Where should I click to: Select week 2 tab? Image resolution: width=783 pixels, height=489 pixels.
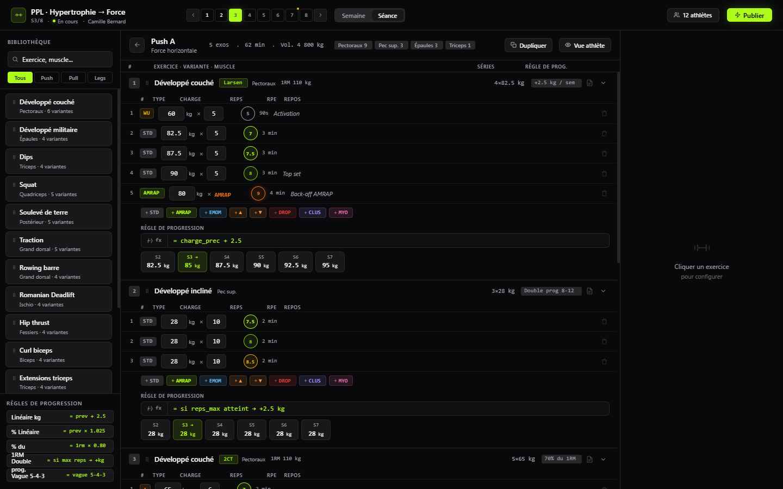pyautogui.click(x=221, y=15)
